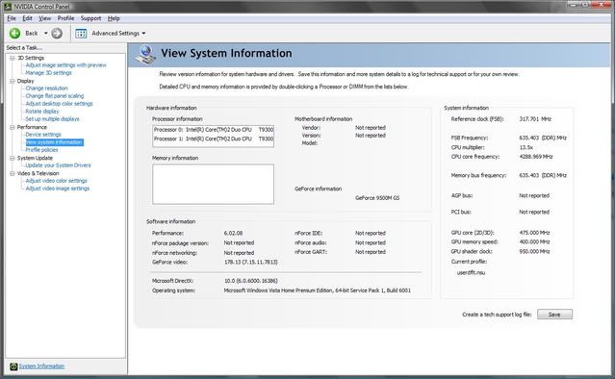Click the Advanced Settings view icon
The image size is (615, 379).
click(81, 34)
